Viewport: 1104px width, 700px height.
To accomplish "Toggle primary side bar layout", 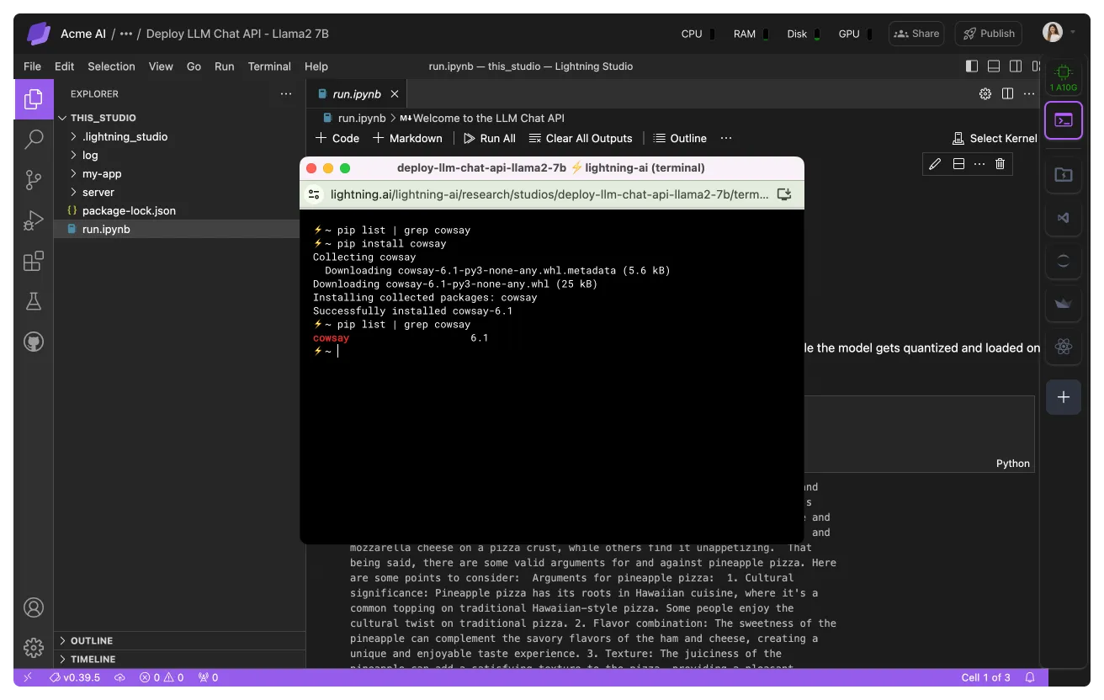I will tap(972, 66).
